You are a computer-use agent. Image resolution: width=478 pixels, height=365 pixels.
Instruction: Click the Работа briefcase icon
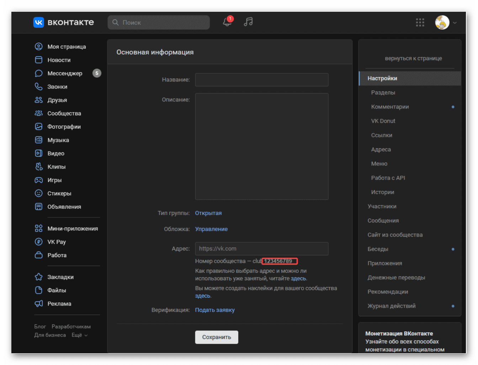click(38, 255)
